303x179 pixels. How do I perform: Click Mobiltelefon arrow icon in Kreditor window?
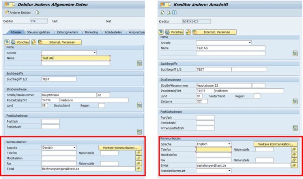click(294, 155)
